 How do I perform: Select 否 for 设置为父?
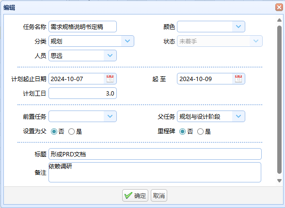(54, 132)
